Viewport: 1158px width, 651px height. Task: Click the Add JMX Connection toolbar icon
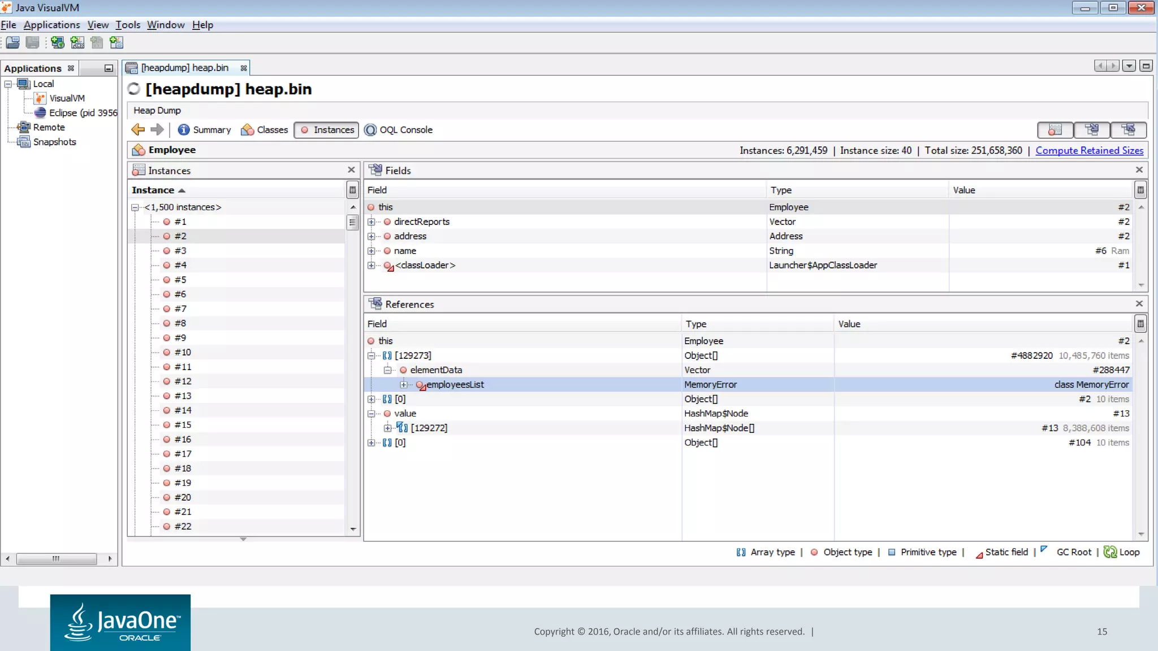(x=77, y=42)
